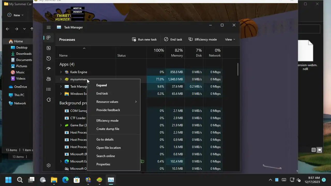
Task: Select Provide feedback menu entry
Action: [114, 110]
